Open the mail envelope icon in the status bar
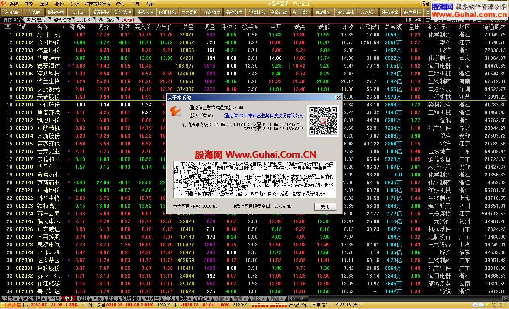509x309 pixels. [482, 305]
